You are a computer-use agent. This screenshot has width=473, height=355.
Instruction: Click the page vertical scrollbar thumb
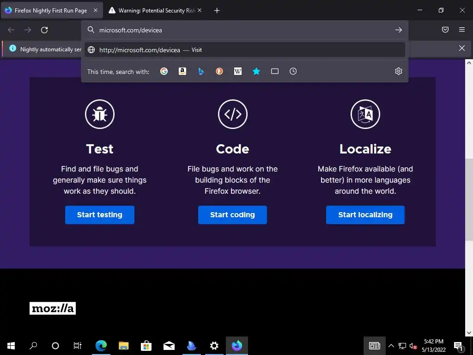(x=469, y=199)
